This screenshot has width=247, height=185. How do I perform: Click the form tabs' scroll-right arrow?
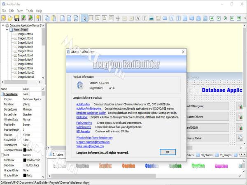(244, 155)
